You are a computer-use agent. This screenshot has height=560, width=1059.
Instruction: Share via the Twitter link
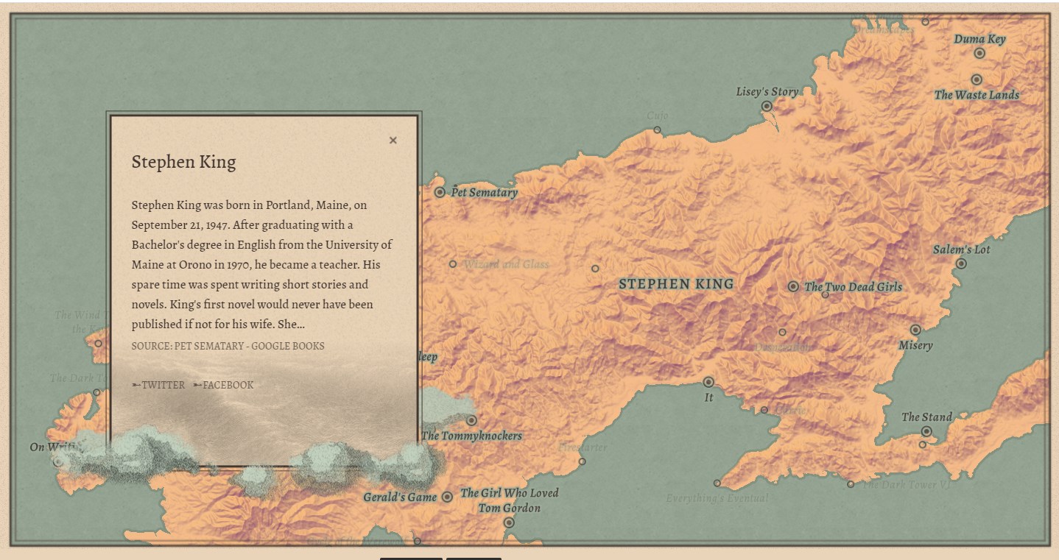pos(158,385)
